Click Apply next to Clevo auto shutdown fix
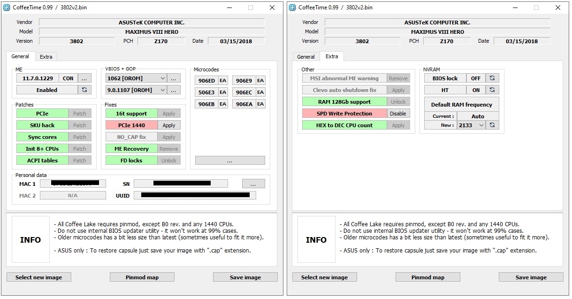This screenshot has height=299, width=572. 398,90
